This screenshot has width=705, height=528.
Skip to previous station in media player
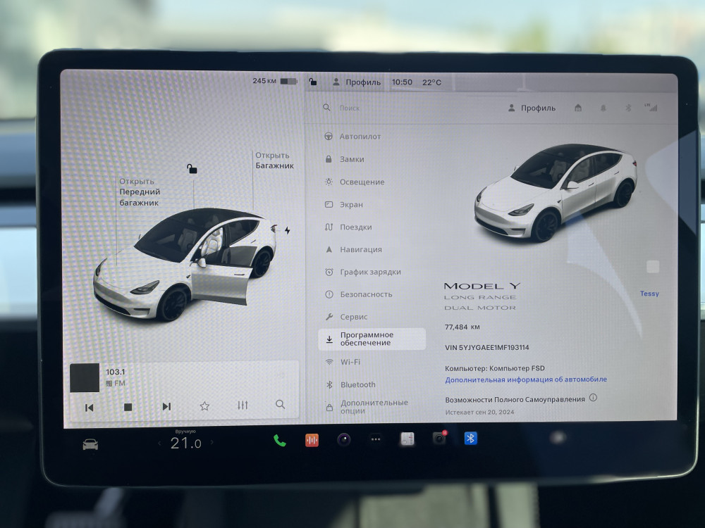89,407
